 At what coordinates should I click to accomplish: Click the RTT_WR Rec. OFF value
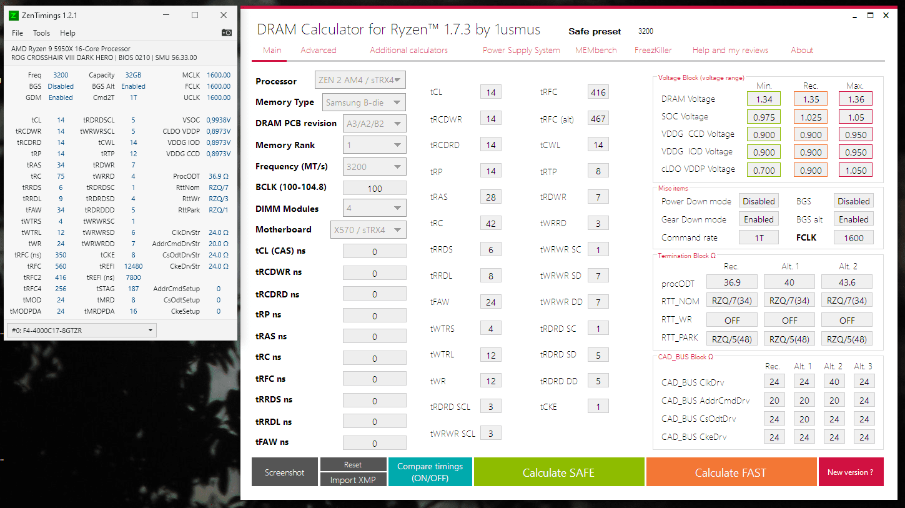pyautogui.click(x=732, y=320)
